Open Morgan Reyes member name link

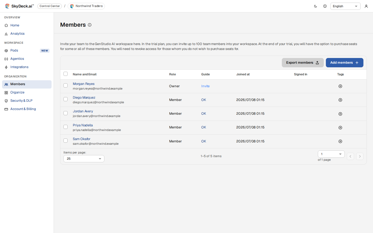84,84
